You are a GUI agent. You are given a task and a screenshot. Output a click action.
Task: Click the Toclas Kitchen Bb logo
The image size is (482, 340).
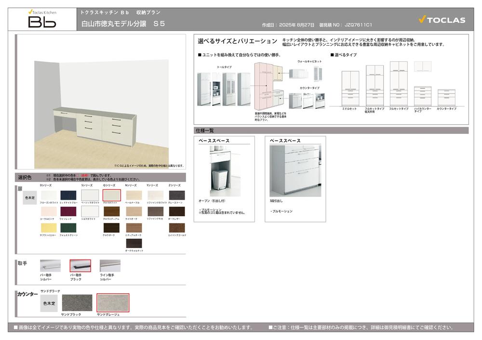coord(42,19)
